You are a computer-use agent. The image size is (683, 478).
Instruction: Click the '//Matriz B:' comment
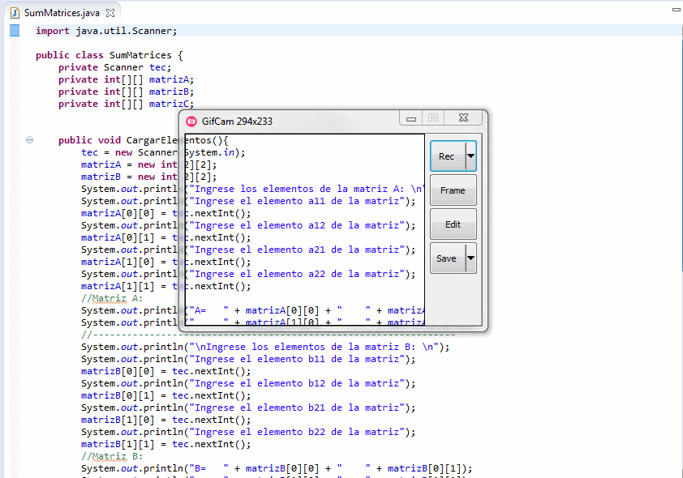(112, 456)
